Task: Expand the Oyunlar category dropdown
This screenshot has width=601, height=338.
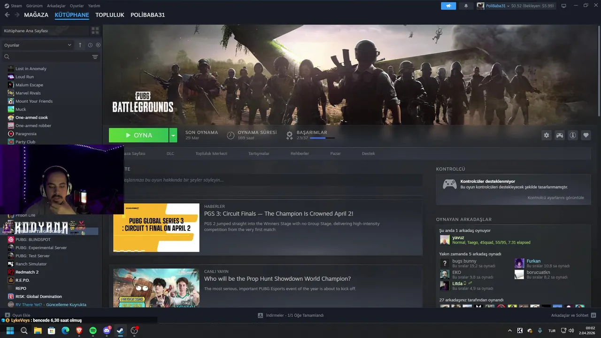Action: 69,45
